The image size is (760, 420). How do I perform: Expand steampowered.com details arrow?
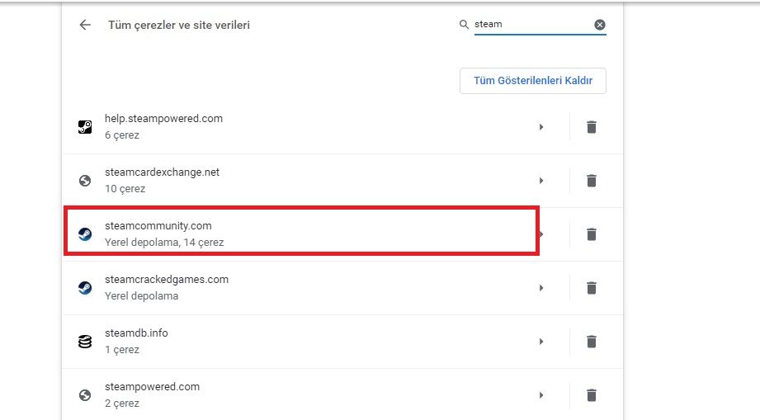541,395
